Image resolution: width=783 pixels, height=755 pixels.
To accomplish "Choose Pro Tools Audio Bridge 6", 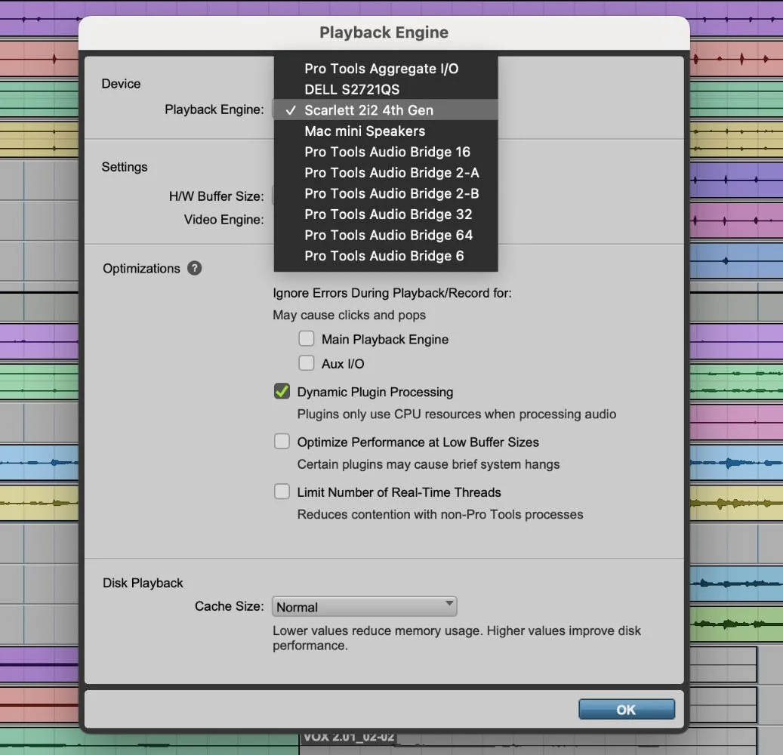I will click(x=386, y=256).
